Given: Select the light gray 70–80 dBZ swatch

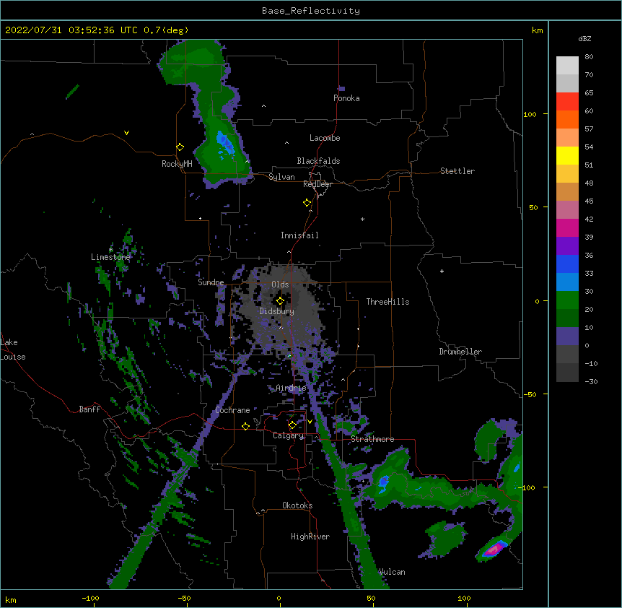Looking at the screenshot, I should [x=567, y=66].
